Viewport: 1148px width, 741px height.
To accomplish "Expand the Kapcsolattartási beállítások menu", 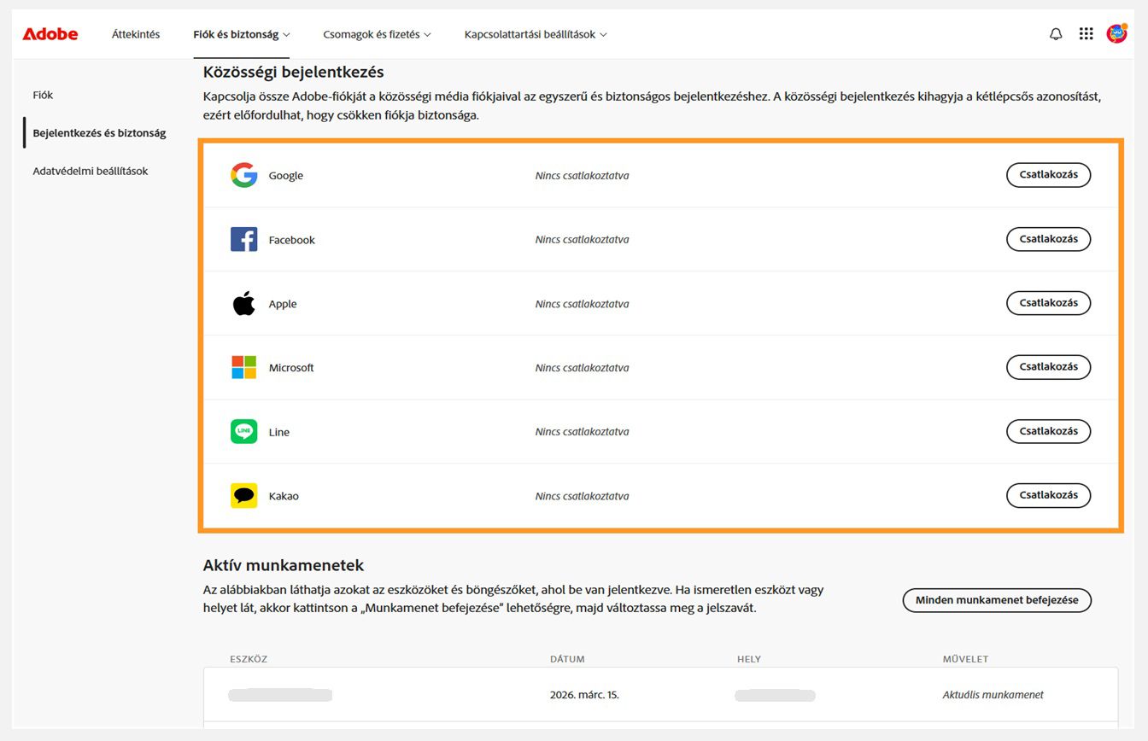I will 535,35.
